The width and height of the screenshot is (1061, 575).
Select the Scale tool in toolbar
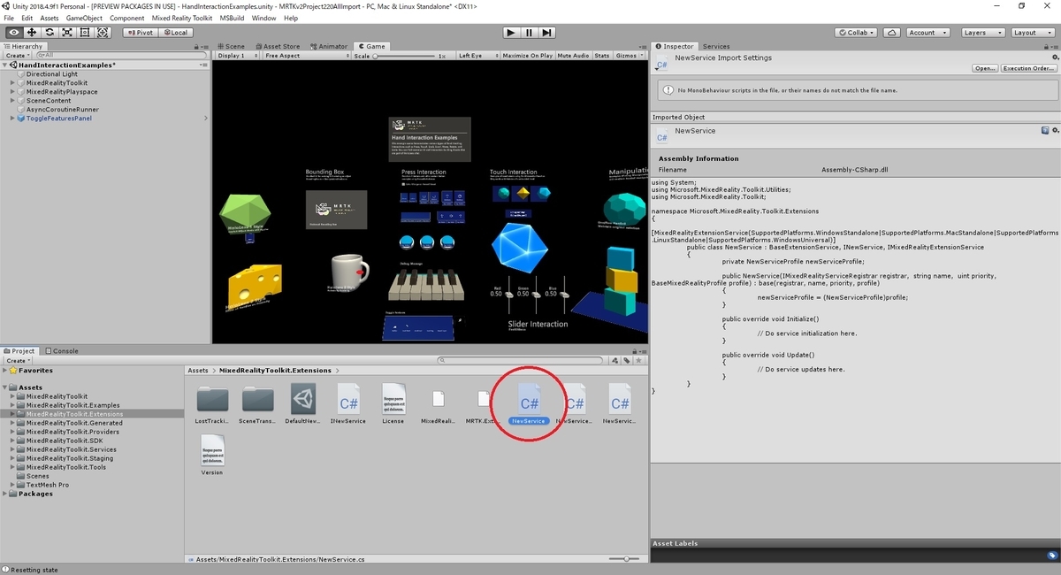tap(66, 33)
